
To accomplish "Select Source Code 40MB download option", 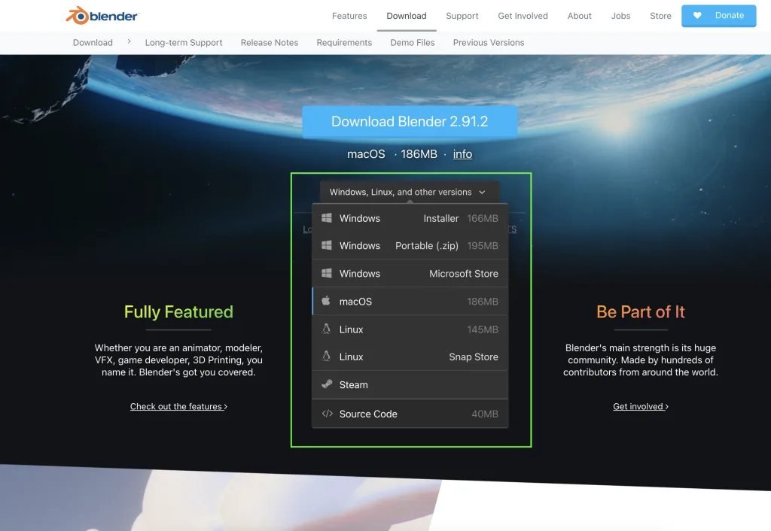I will 410,414.
